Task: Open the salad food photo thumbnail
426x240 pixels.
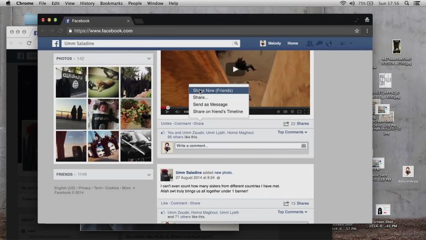Action: click(x=136, y=114)
